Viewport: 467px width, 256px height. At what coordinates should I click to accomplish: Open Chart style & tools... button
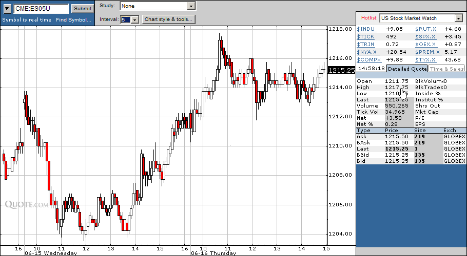(x=168, y=19)
